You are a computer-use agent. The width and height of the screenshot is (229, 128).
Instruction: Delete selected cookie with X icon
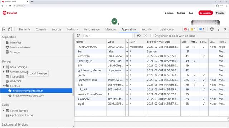click(x=145, y=36)
